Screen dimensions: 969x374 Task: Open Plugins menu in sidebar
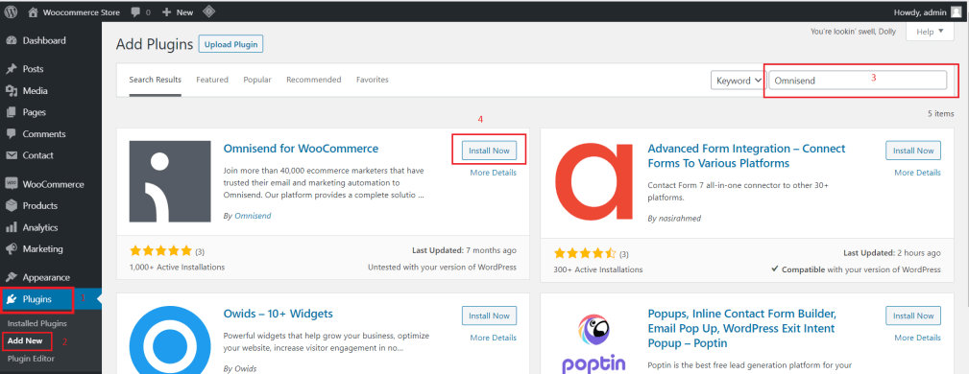tap(51, 299)
